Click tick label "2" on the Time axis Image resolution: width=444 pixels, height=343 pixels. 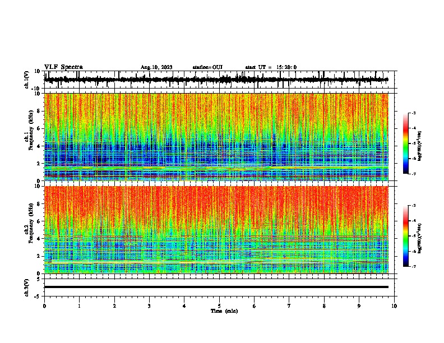pos(114,306)
